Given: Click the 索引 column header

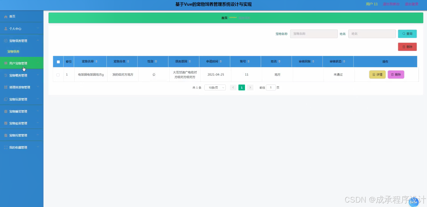Looking at the screenshot, I should (68, 62).
